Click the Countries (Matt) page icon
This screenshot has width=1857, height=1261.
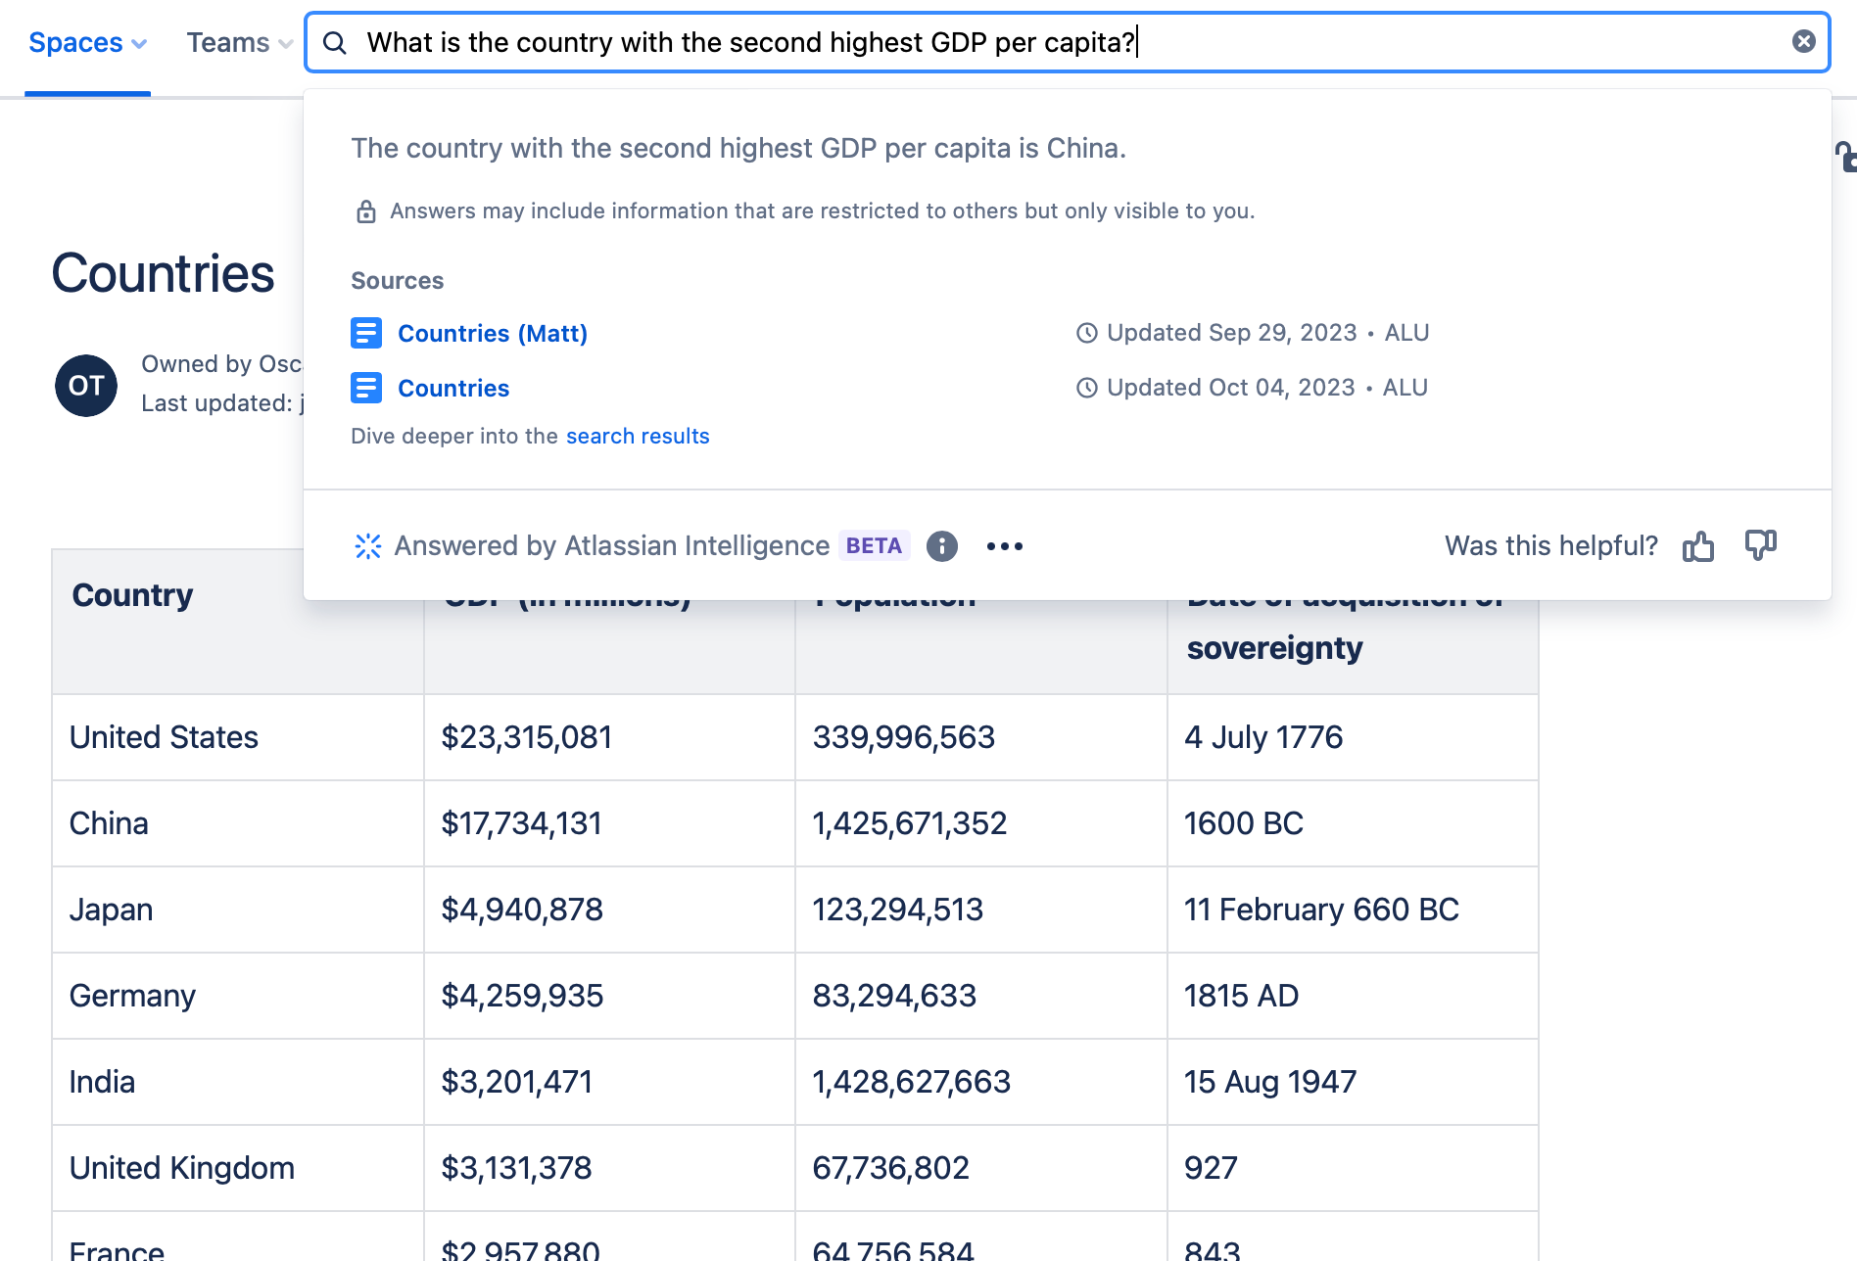click(x=366, y=333)
